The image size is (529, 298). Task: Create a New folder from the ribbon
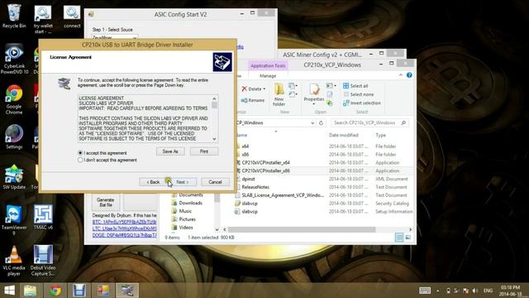279,94
